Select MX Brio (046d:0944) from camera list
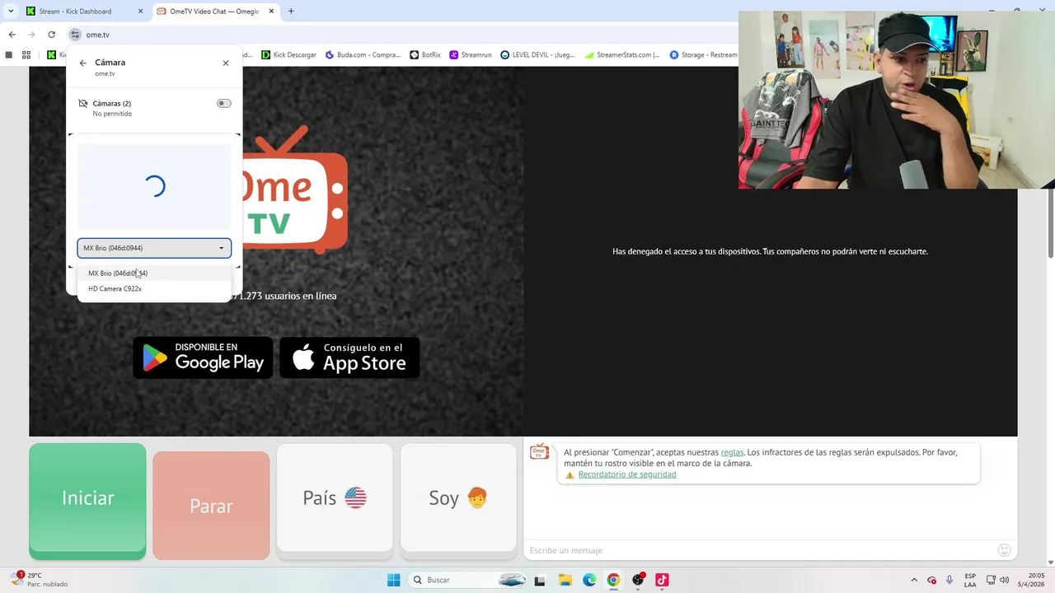 [154, 273]
